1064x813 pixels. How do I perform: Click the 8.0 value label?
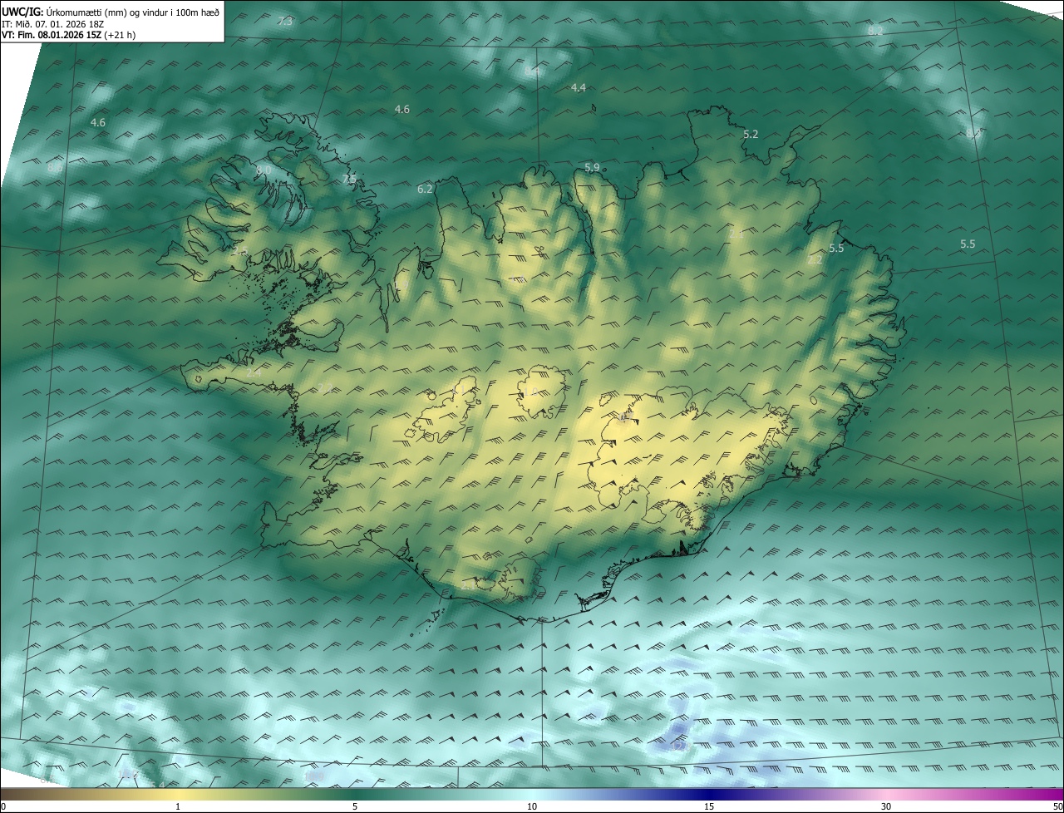pyautogui.click(x=264, y=170)
